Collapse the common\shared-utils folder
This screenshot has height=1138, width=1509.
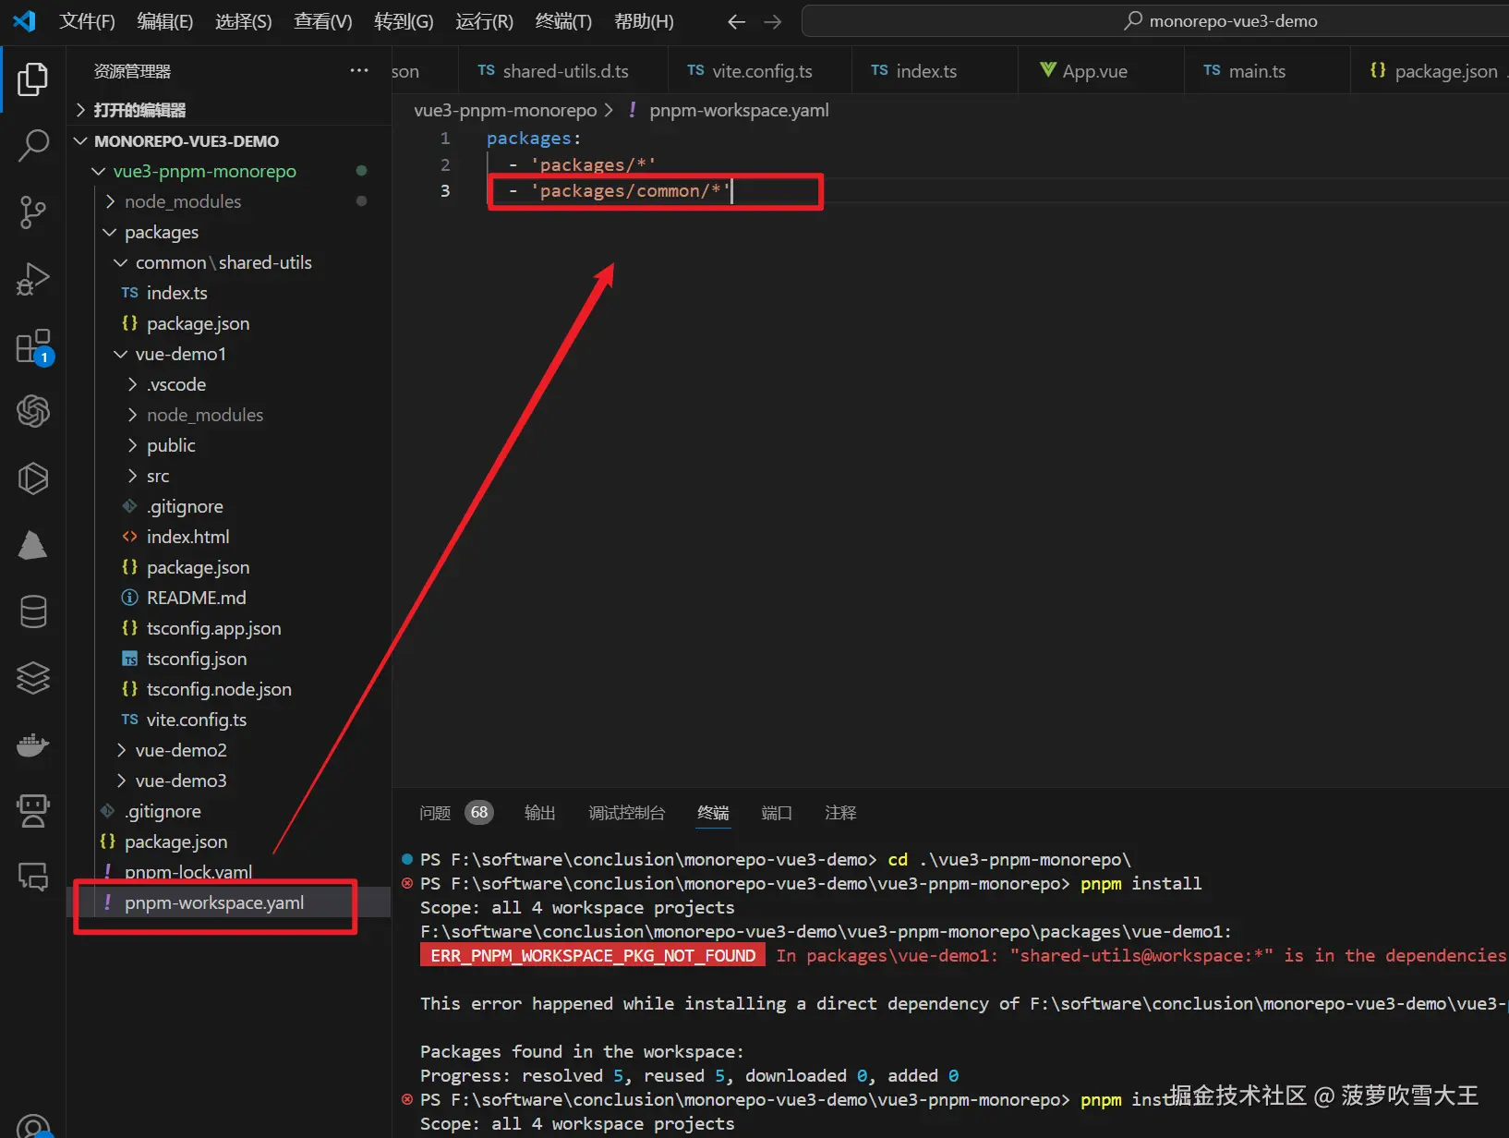pyautogui.click(x=231, y=262)
